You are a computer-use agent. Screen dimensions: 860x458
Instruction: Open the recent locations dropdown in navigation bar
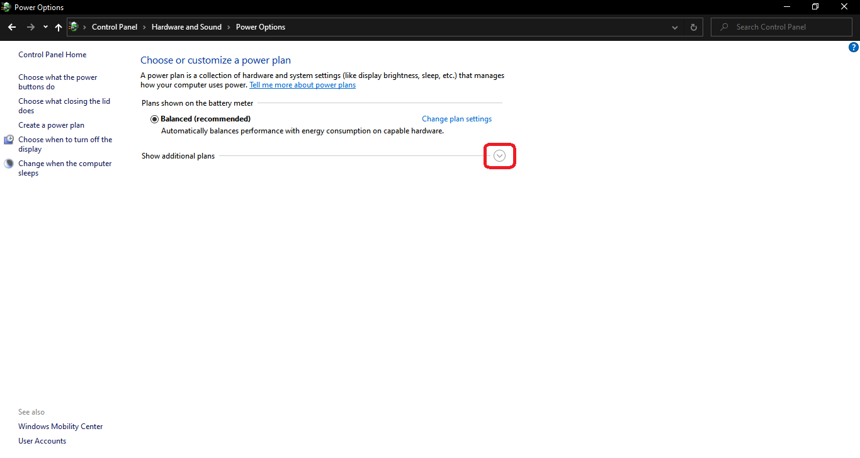(45, 26)
